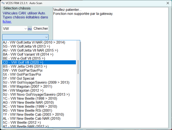Open the VW manufacturer dropdown
172x130 pixels.
(15, 29)
